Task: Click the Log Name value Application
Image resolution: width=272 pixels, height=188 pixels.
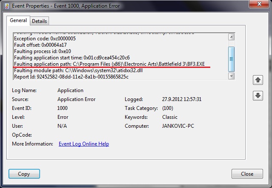Action: (x=70, y=90)
